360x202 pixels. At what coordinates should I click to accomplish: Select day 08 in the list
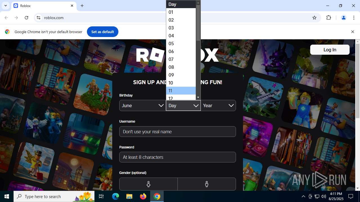(x=181, y=67)
